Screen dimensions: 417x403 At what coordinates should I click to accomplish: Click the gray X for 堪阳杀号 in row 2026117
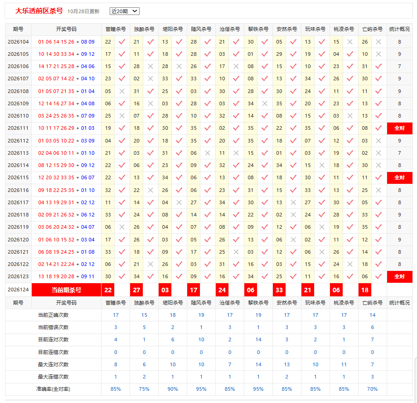179,202
